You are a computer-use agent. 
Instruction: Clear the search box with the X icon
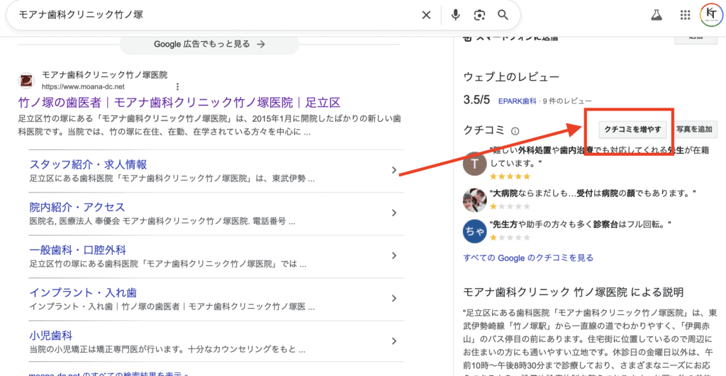coord(426,15)
